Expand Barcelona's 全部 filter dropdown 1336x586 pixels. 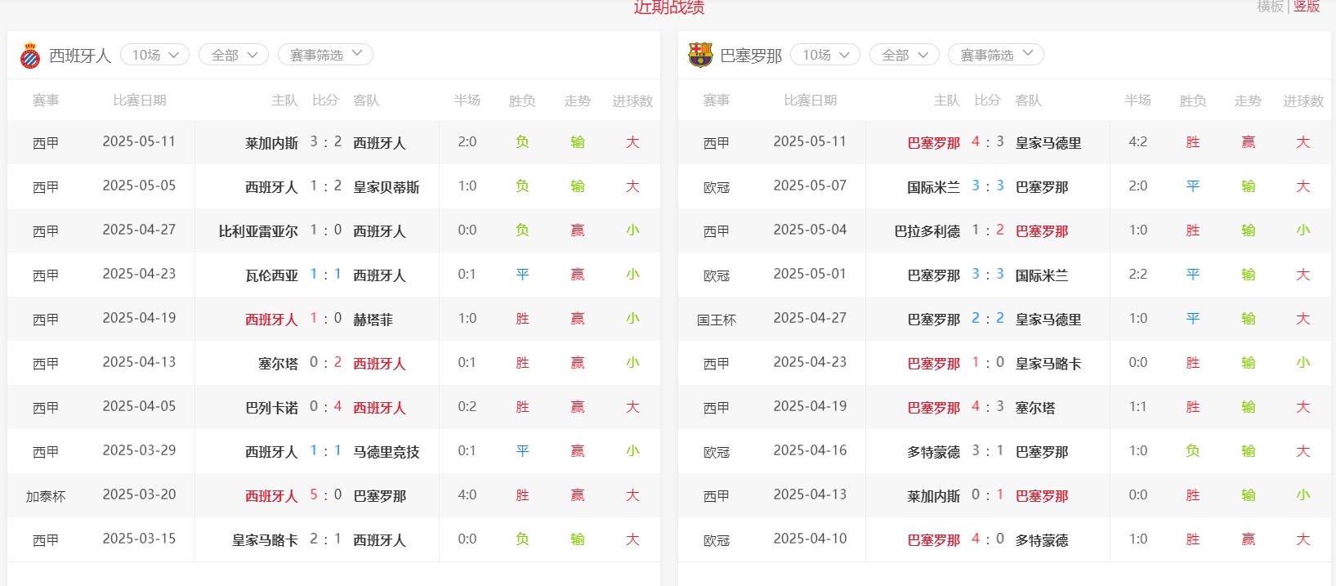tap(905, 55)
